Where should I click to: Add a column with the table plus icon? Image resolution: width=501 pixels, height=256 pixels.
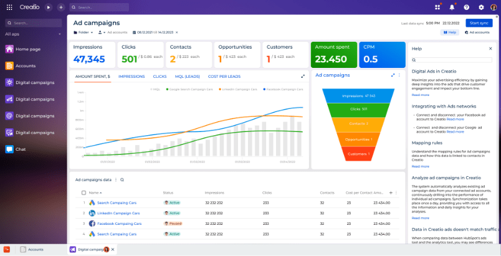point(391,192)
